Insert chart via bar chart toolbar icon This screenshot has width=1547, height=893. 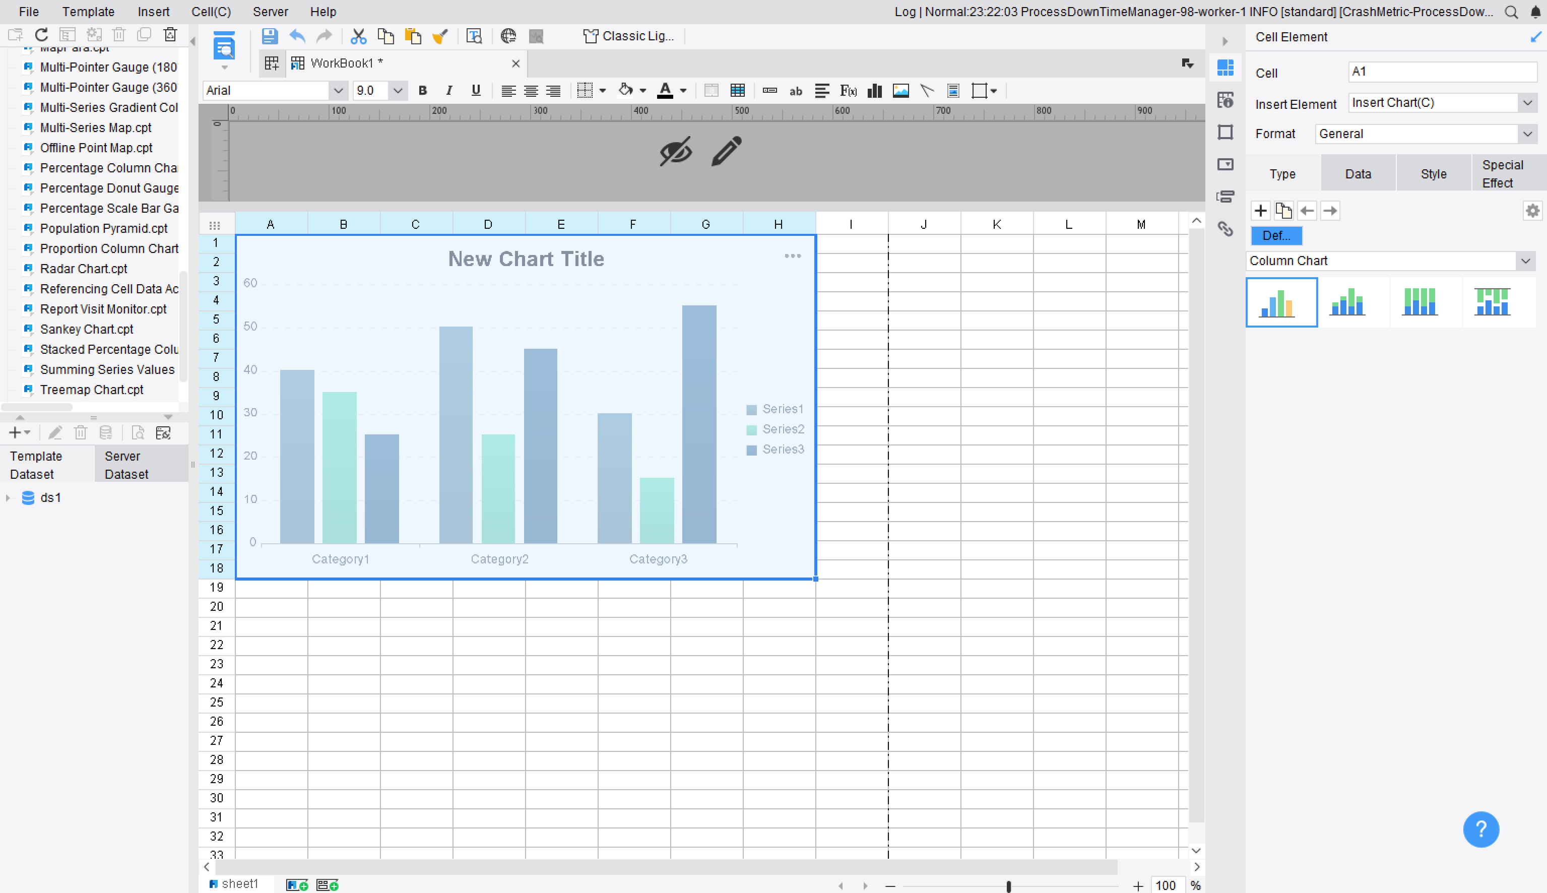874,91
